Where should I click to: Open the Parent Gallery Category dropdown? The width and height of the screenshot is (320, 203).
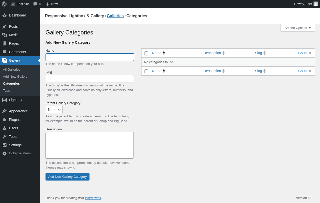pyautogui.click(x=54, y=110)
